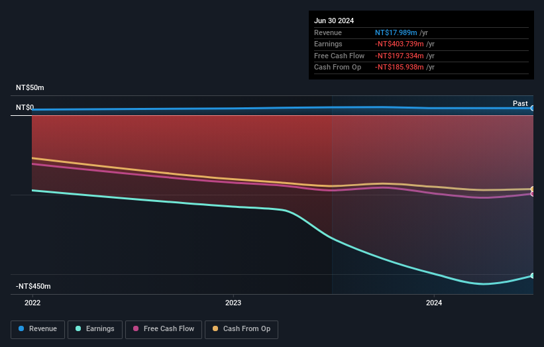Toggle the Cash From Op legend button
Screen dimensions: 544x347
pyautogui.click(x=241, y=329)
